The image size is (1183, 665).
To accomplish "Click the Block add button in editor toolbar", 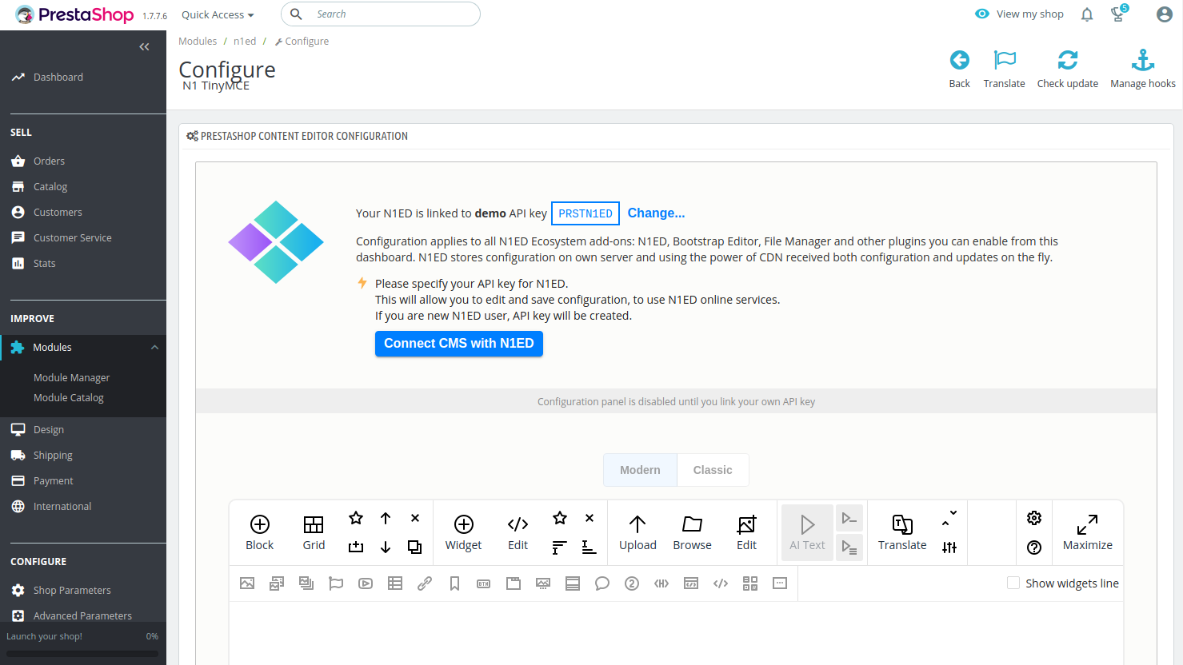I will pos(259,533).
